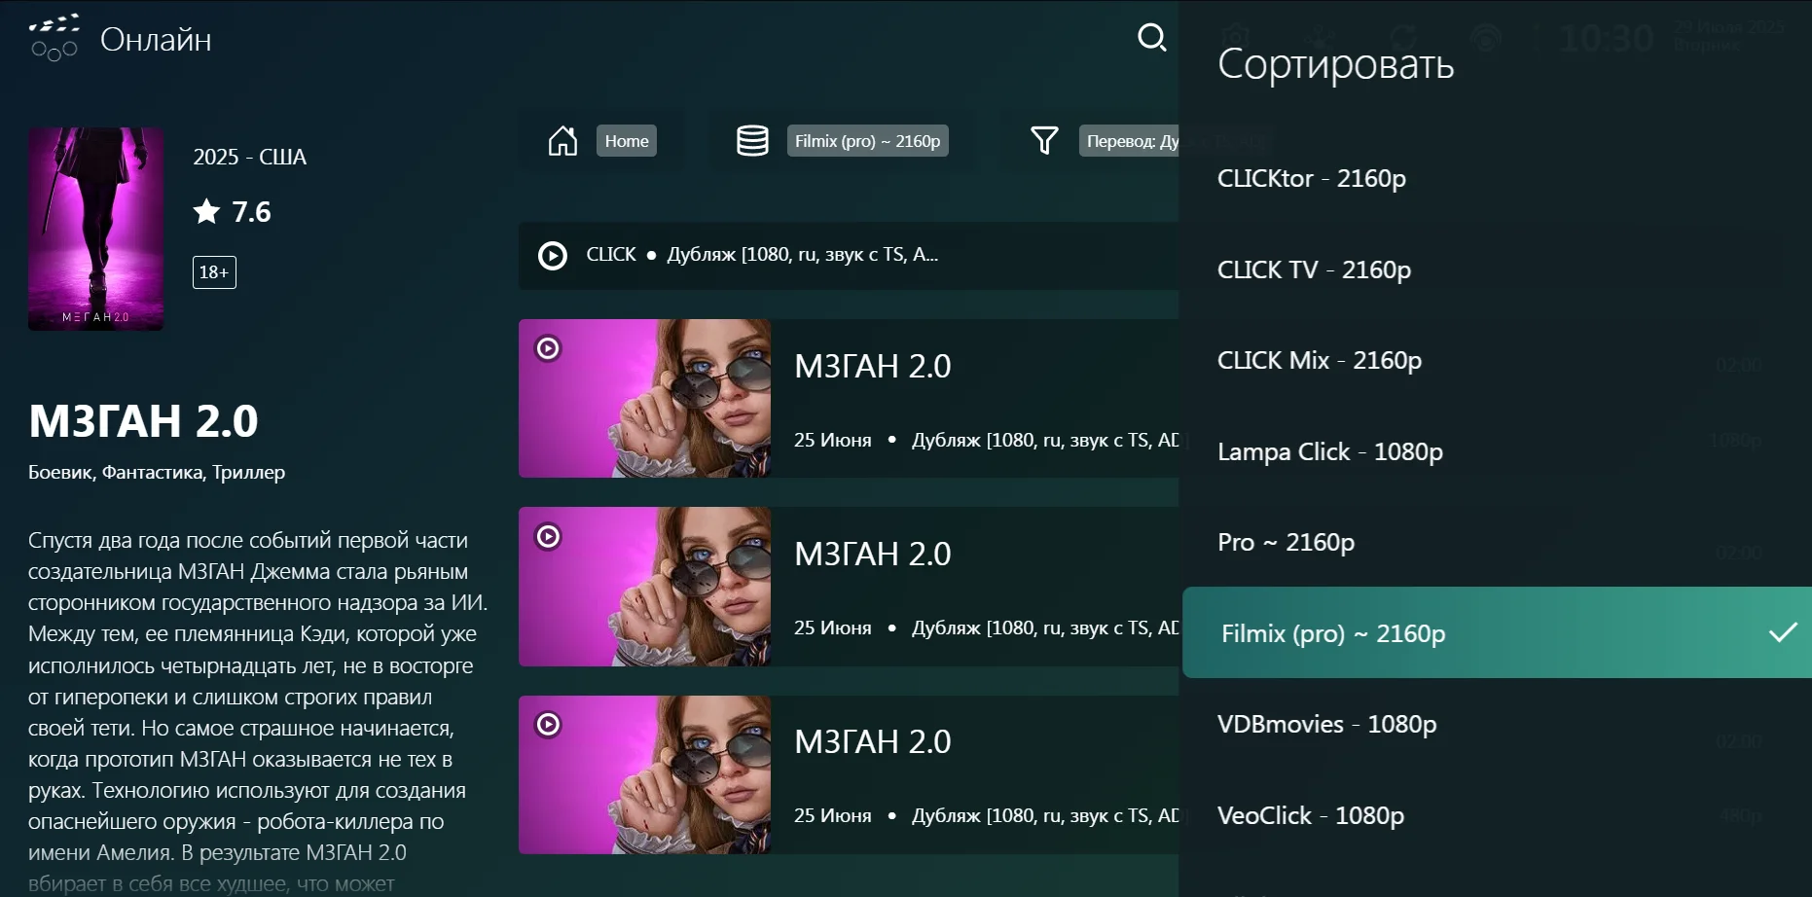1812x897 pixels.
Task: Select CLICKtor - 2160p source
Action: [x=1496, y=179]
